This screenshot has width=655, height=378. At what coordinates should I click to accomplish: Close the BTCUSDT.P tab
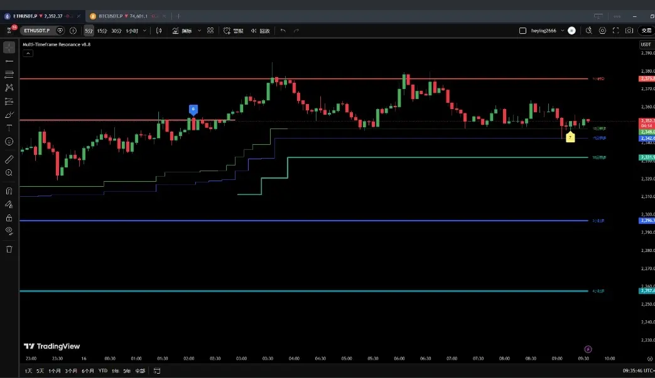point(164,16)
